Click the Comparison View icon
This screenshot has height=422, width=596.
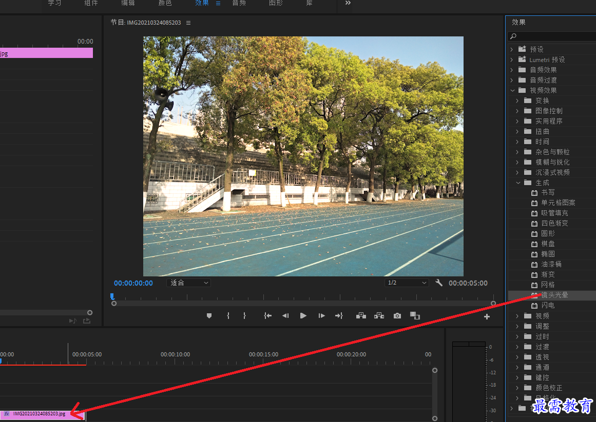415,316
